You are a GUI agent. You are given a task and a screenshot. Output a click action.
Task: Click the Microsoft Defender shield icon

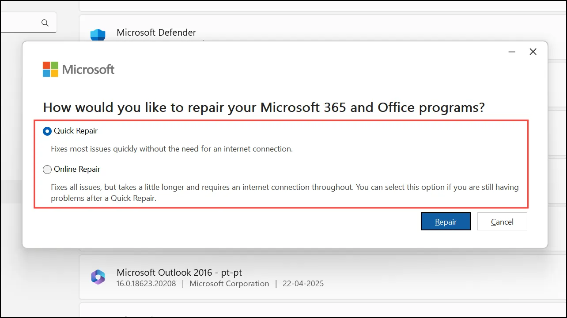(98, 35)
